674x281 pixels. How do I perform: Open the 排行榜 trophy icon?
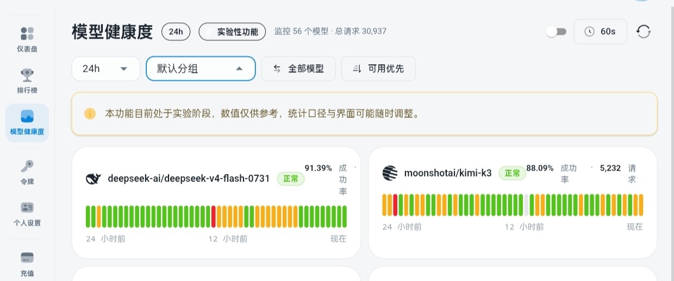[27, 74]
